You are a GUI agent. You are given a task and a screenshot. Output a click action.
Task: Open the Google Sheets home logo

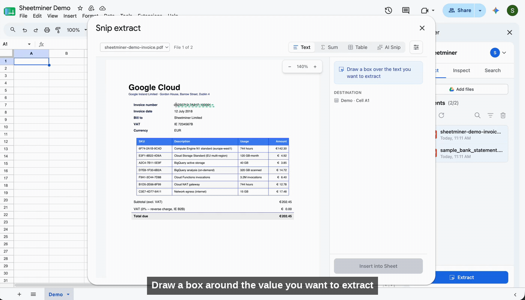pyautogui.click(x=9, y=11)
